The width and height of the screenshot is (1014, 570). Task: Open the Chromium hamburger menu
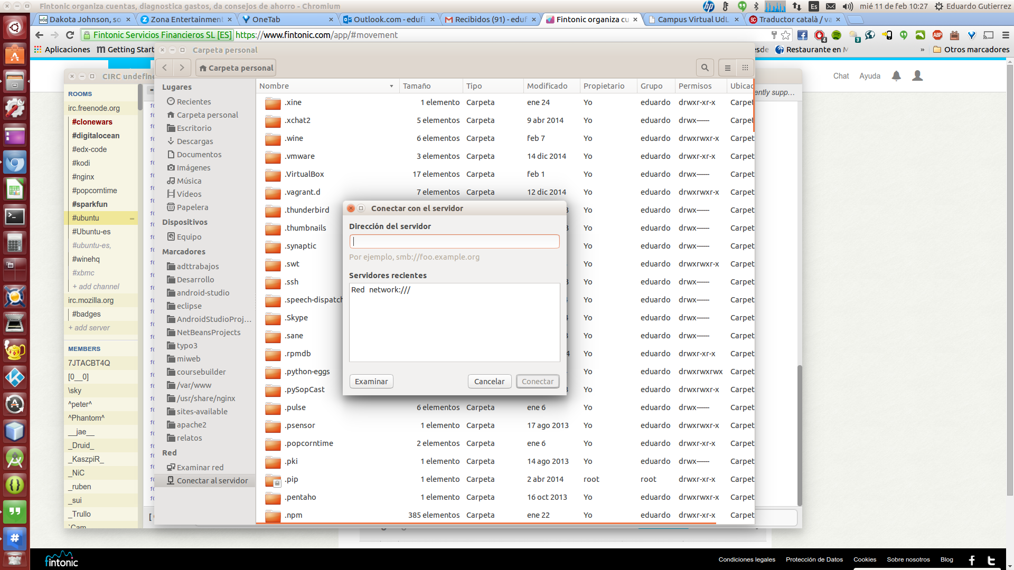(x=1006, y=35)
